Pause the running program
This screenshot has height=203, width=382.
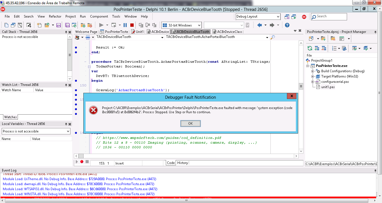(125, 25)
